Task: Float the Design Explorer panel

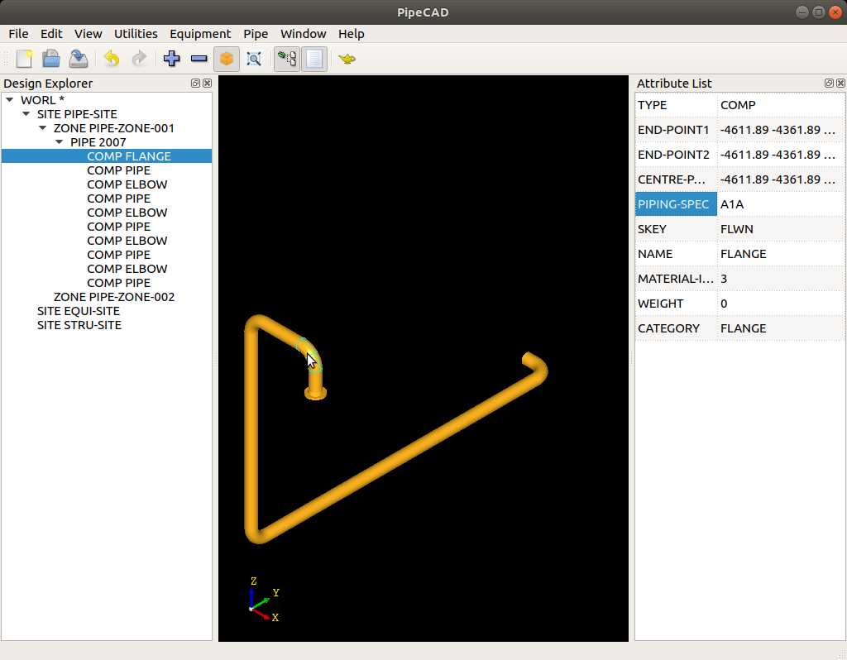Action: [195, 84]
